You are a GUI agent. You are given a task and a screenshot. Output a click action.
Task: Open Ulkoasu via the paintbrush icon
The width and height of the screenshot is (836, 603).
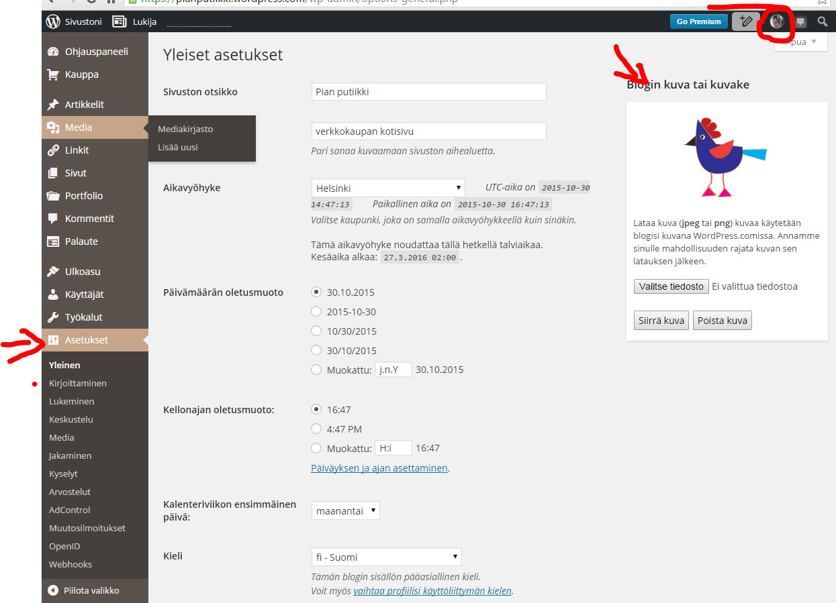point(54,271)
